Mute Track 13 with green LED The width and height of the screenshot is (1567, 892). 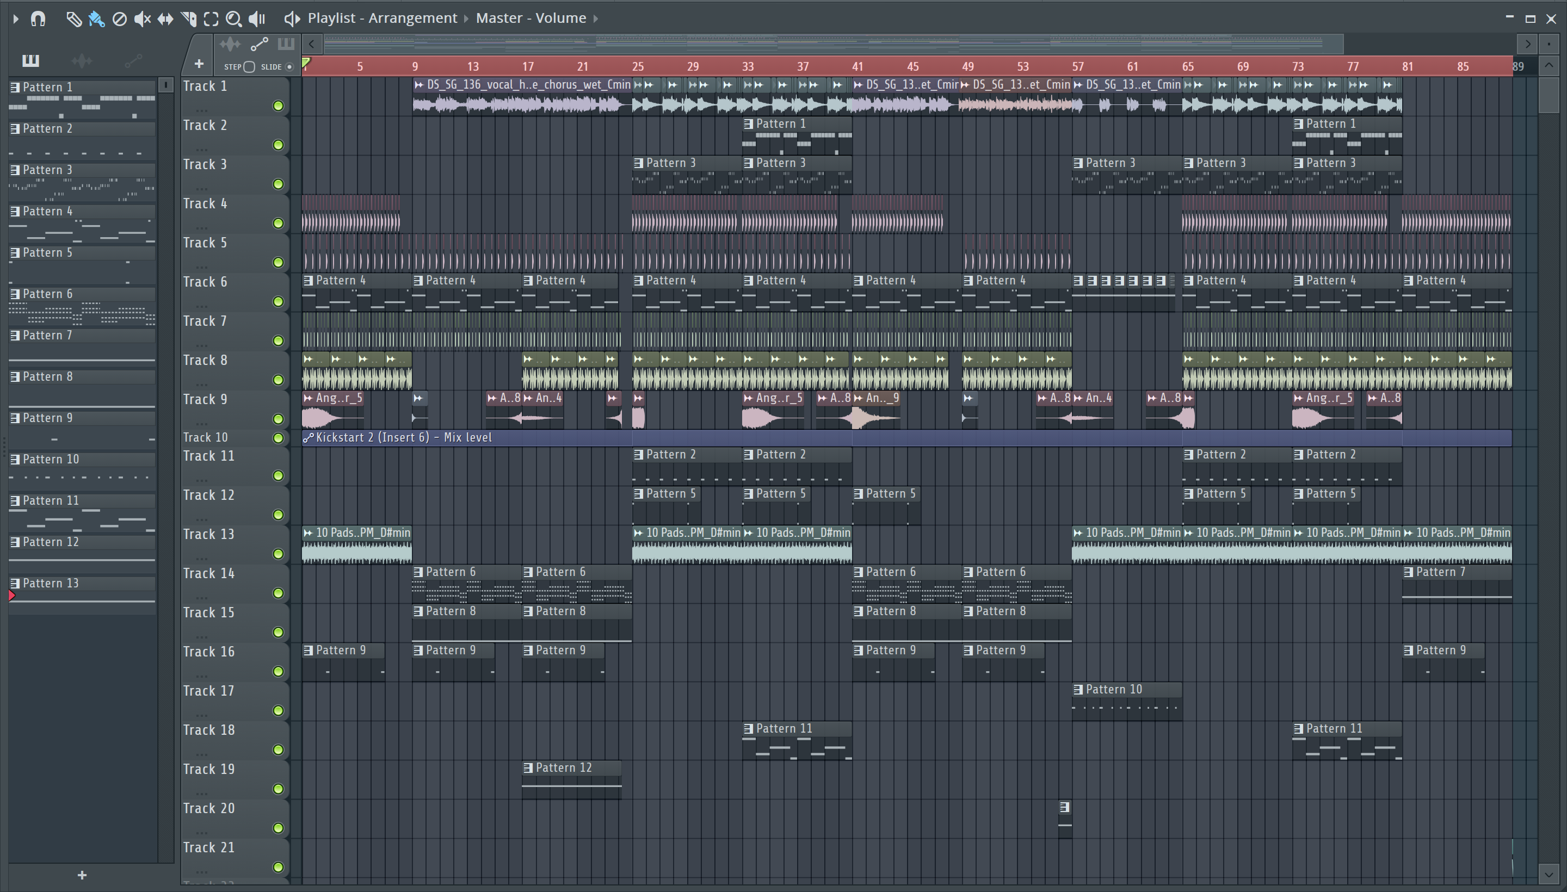click(x=278, y=554)
